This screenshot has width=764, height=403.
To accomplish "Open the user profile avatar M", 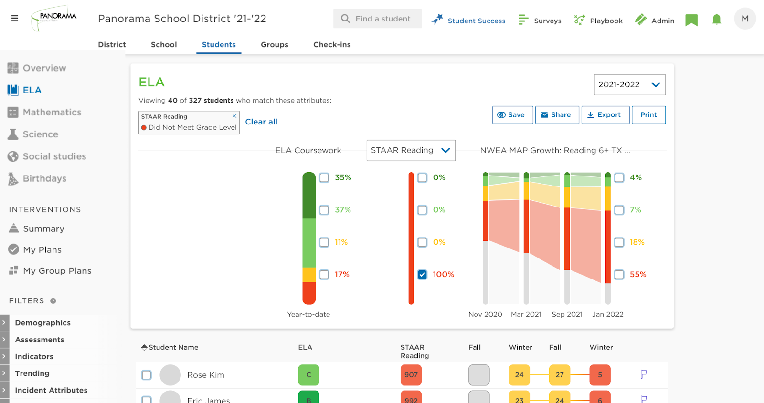I will coord(745,19).
